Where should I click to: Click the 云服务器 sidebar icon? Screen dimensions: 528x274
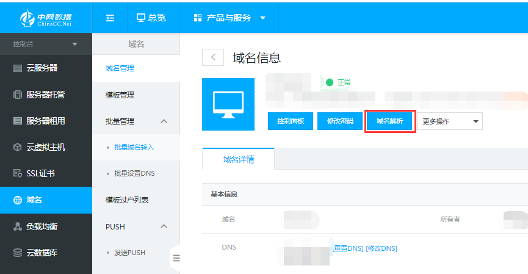18,68
